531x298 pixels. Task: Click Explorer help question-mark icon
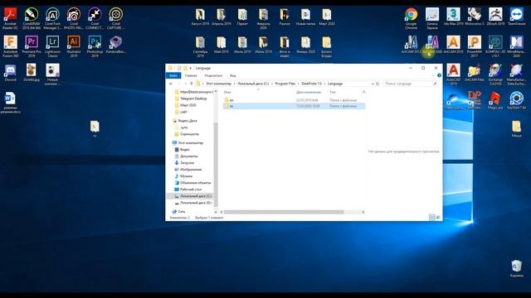[x=439, y=75]
